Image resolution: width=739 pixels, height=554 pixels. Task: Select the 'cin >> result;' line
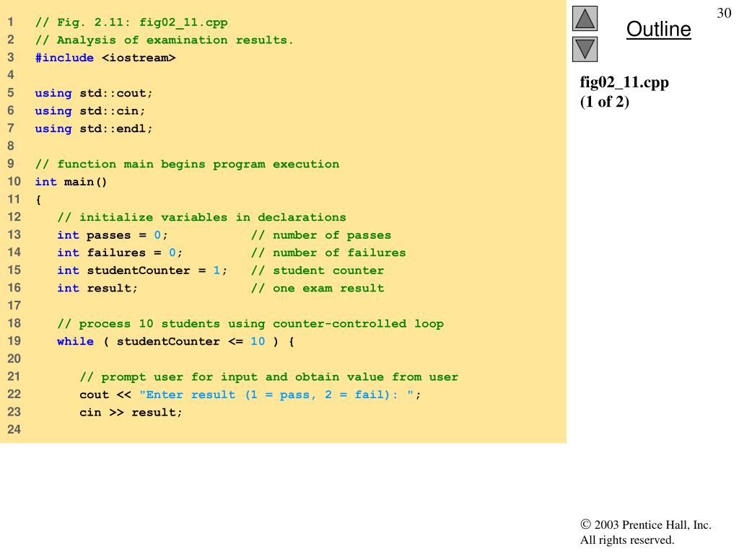[x=131, y=413]
